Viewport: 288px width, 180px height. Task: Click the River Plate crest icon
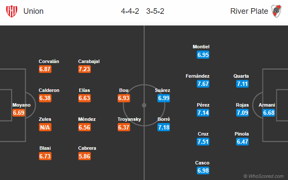[x=276, y=11]
